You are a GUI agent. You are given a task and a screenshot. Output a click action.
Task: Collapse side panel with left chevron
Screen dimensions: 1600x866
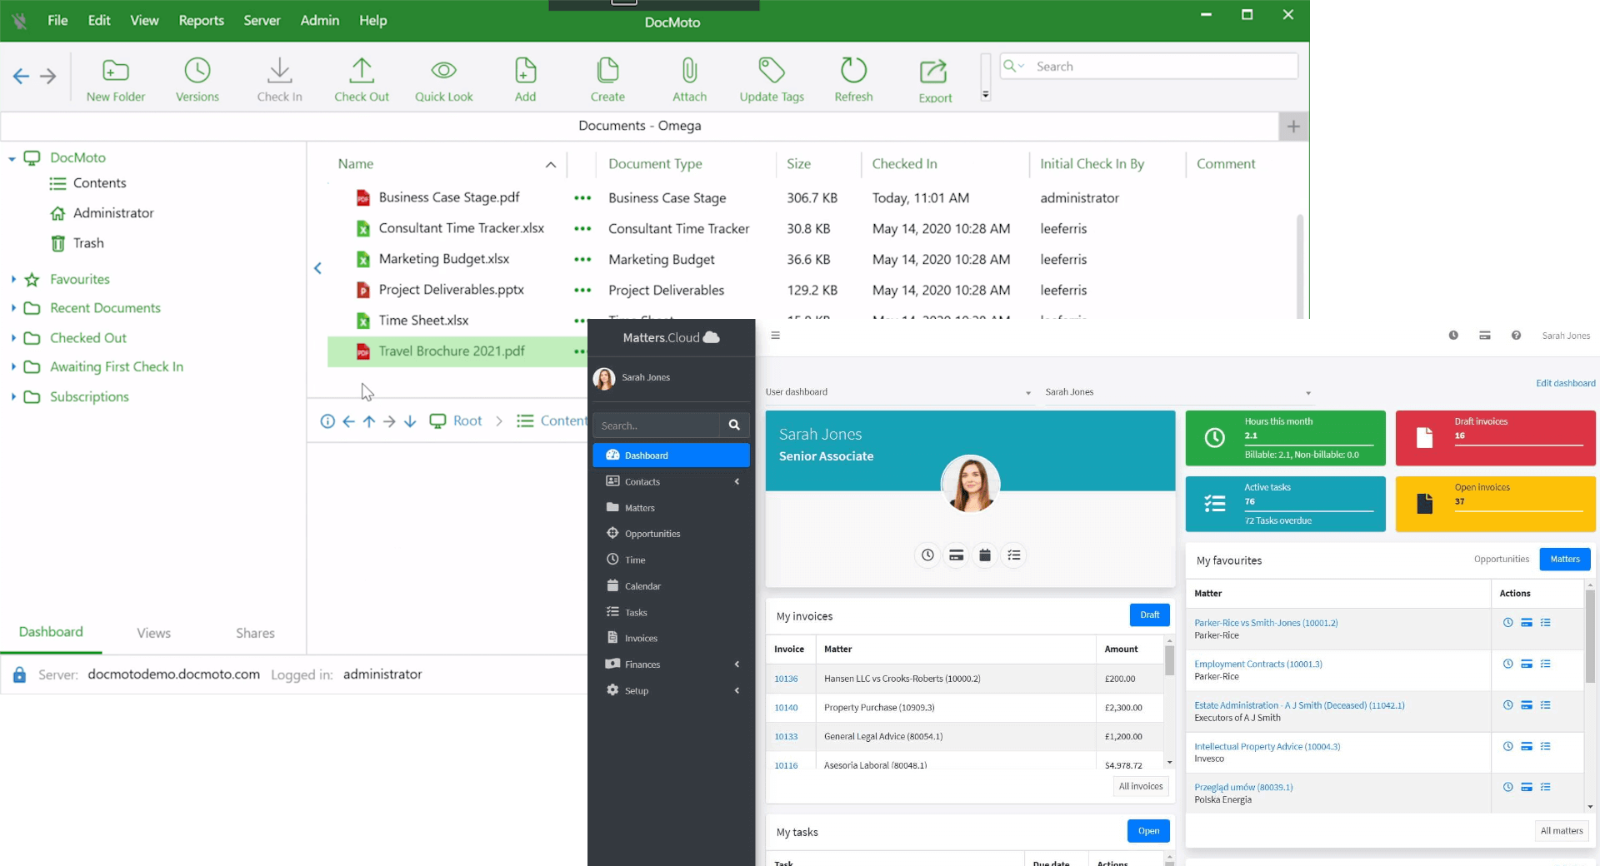point(317,268)
